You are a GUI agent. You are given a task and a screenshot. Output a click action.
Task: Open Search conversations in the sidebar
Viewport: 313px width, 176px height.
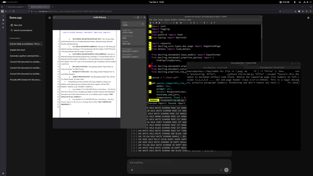click(23, 30)
